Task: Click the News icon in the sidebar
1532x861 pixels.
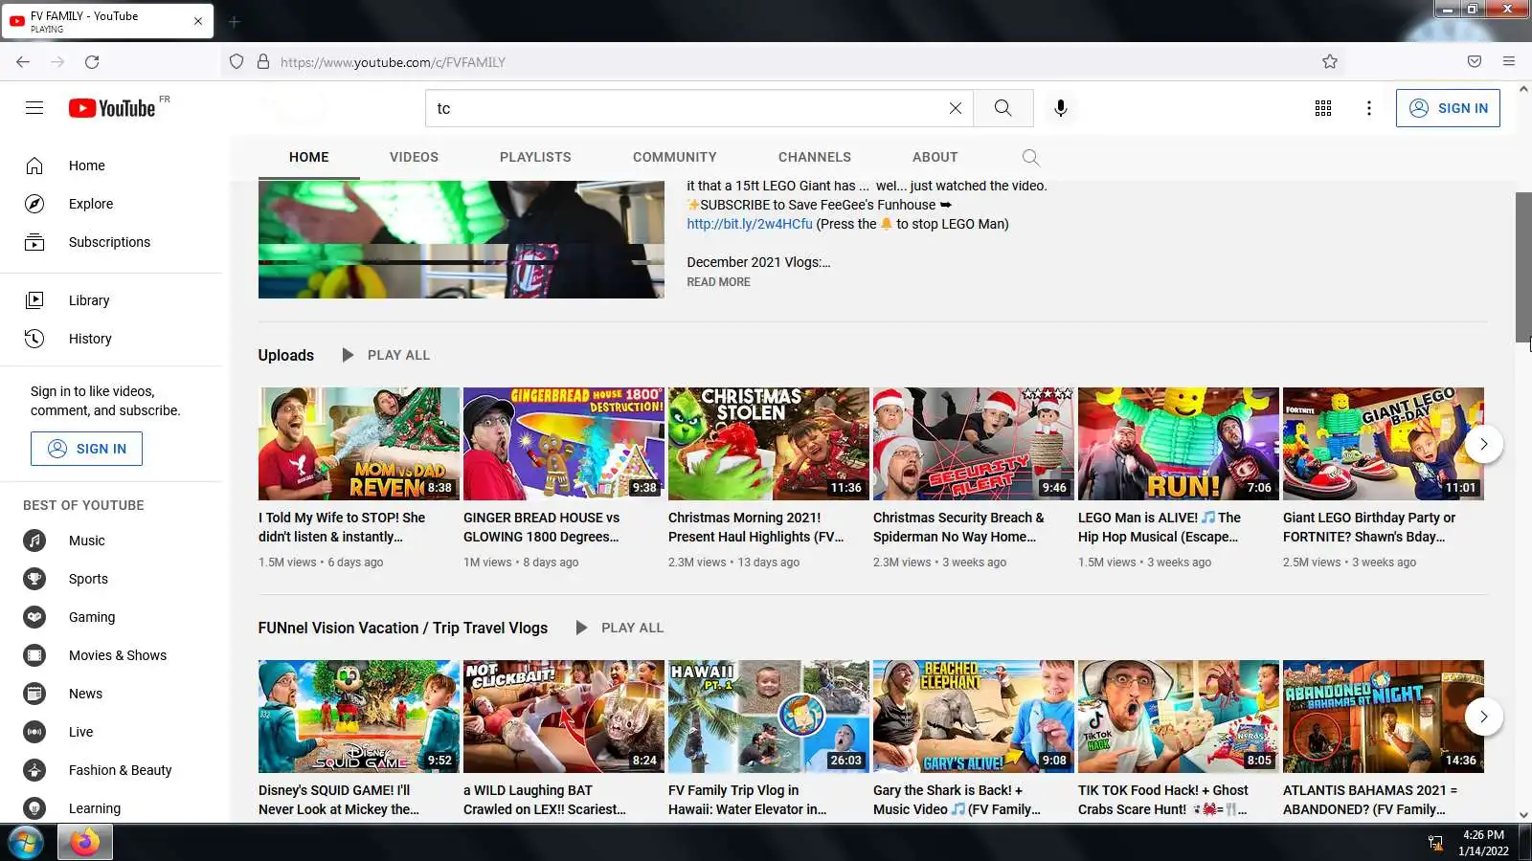Action: [x=34, y=694]
